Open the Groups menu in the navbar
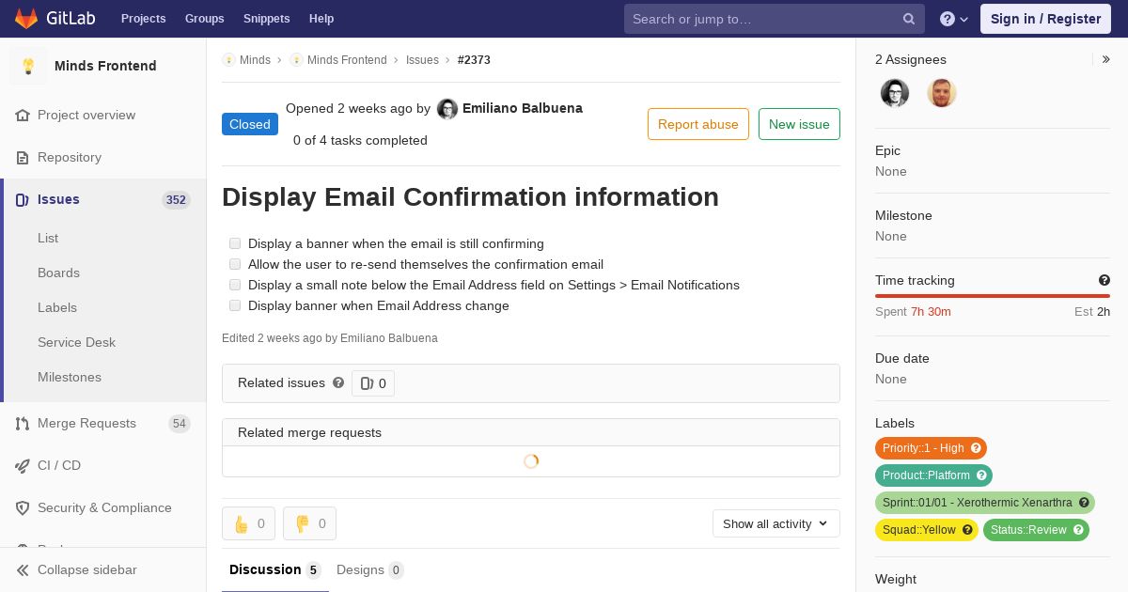1128x592 pixels. (x=204, y=19)
